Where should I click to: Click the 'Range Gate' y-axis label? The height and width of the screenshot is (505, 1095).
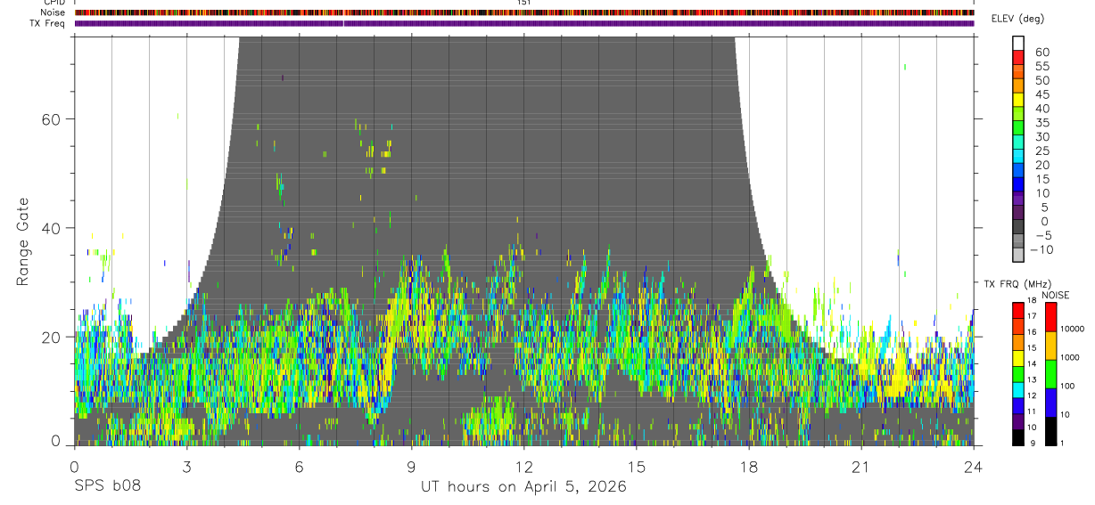tap(23, 240)
